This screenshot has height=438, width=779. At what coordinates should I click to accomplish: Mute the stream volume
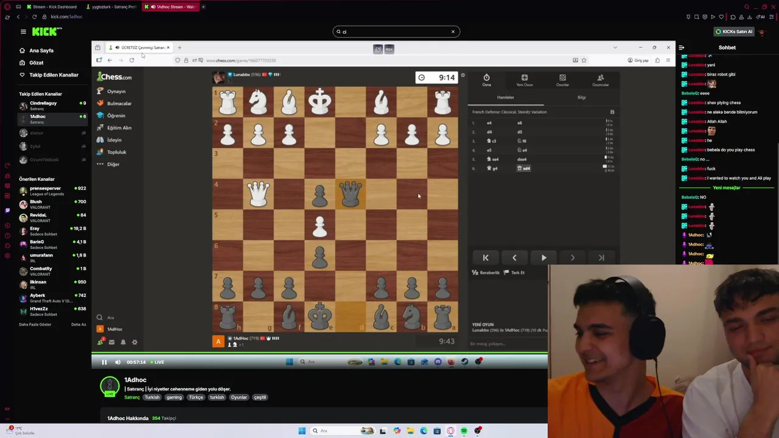click(x=117, y=362)
